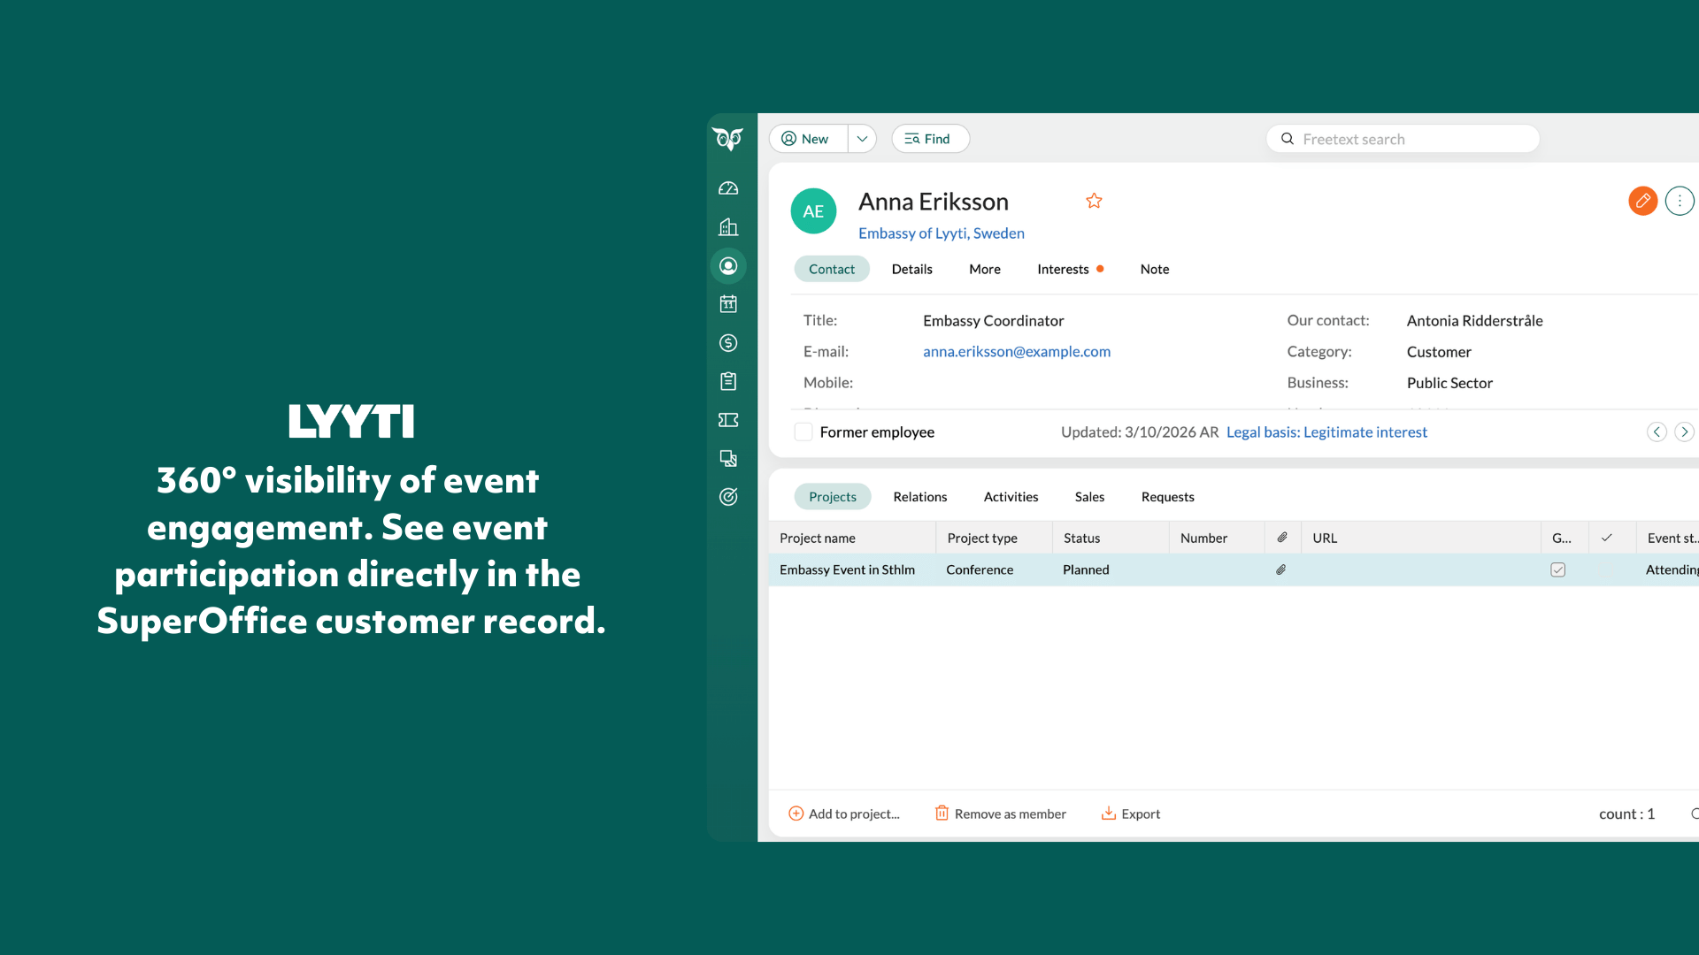Open the Interests tab with orange dot
Image resolution: width=1699 pixels, height=955 pixels.
(x=1065, y=269)
